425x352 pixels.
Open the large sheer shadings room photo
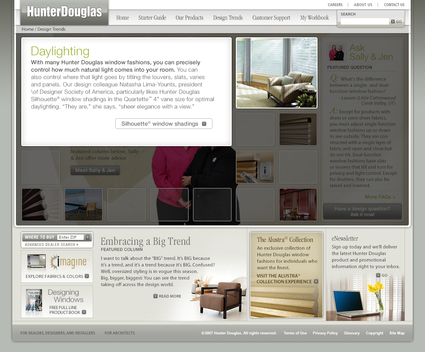[277, 73]
